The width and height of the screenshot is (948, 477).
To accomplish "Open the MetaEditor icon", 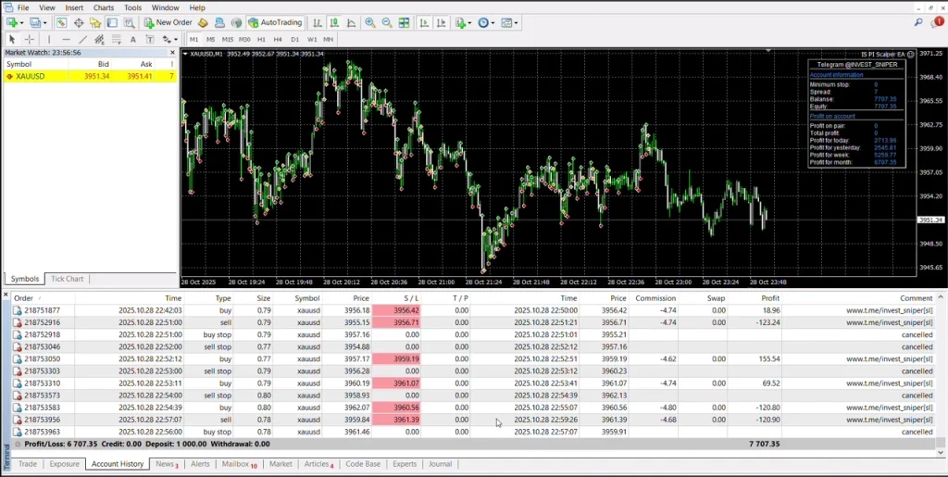I will (x=203, y=22).
